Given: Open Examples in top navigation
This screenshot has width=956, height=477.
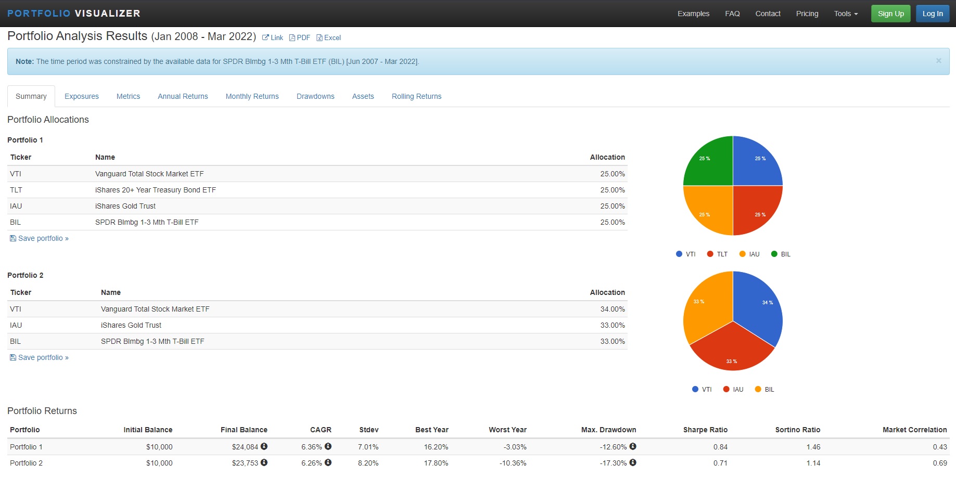Looking at the screenshot, I should [693, 14].
